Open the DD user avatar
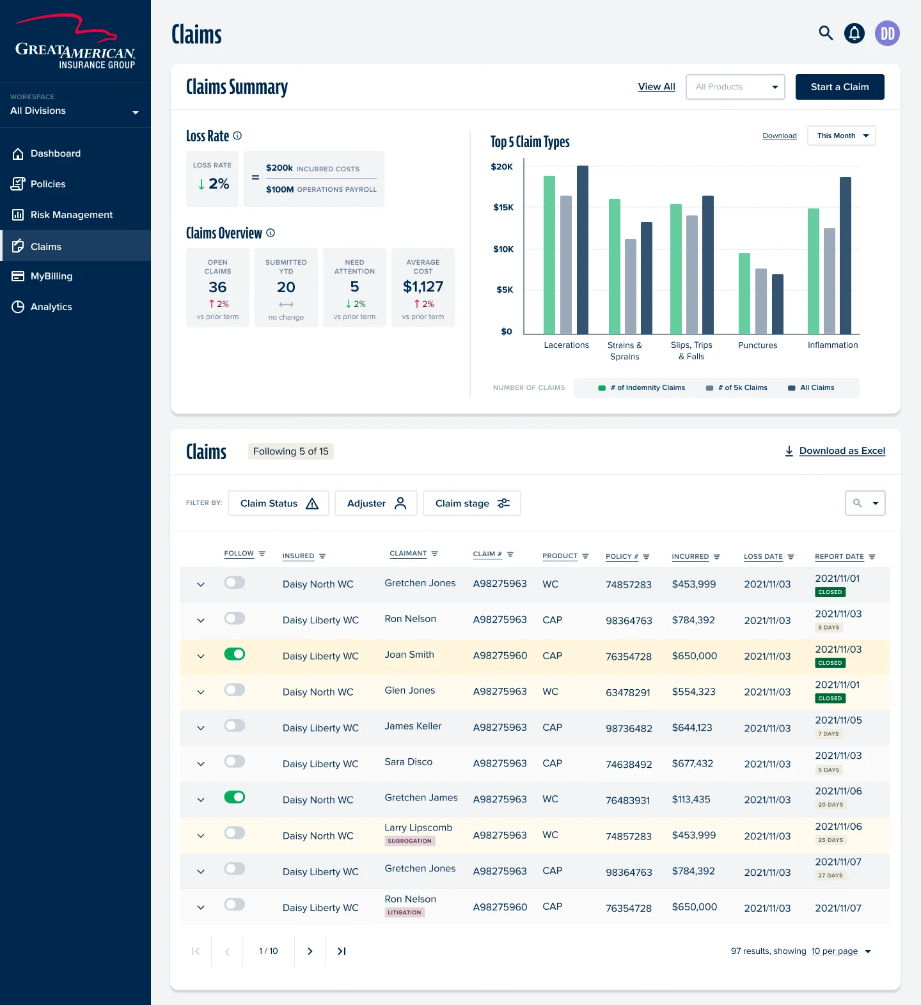This screenshot has width=921, height=1005. [x=888, y=33]
